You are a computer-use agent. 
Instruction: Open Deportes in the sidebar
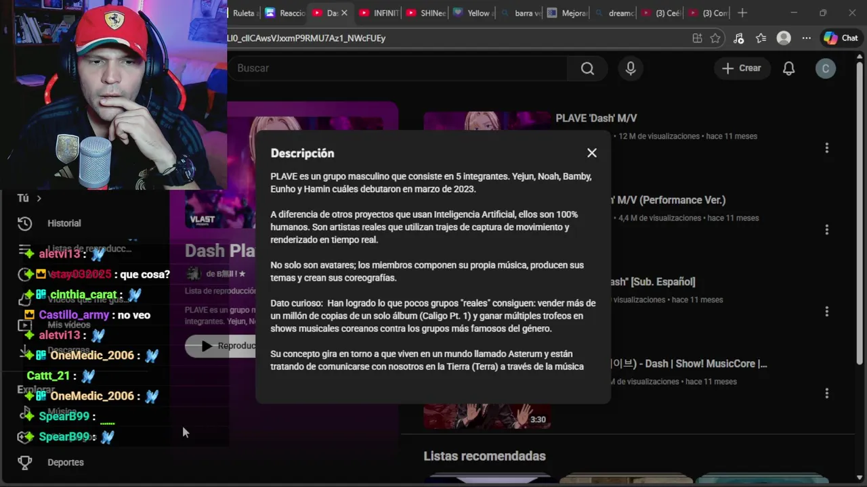66,463
